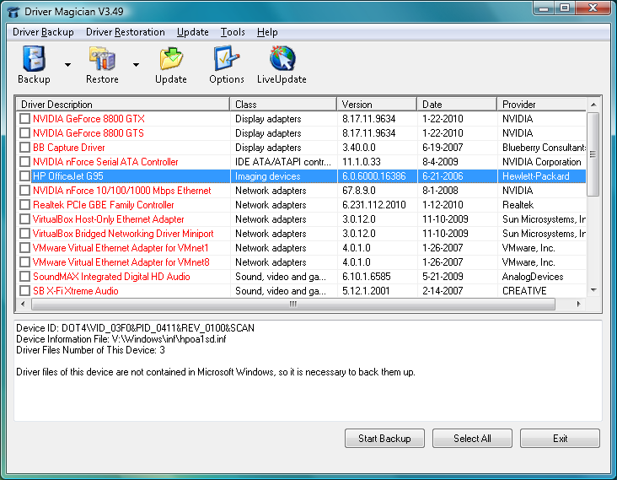Open the Driver Restoration menu
The height and width of the screenshot is (480, 617).
(126, 32)
